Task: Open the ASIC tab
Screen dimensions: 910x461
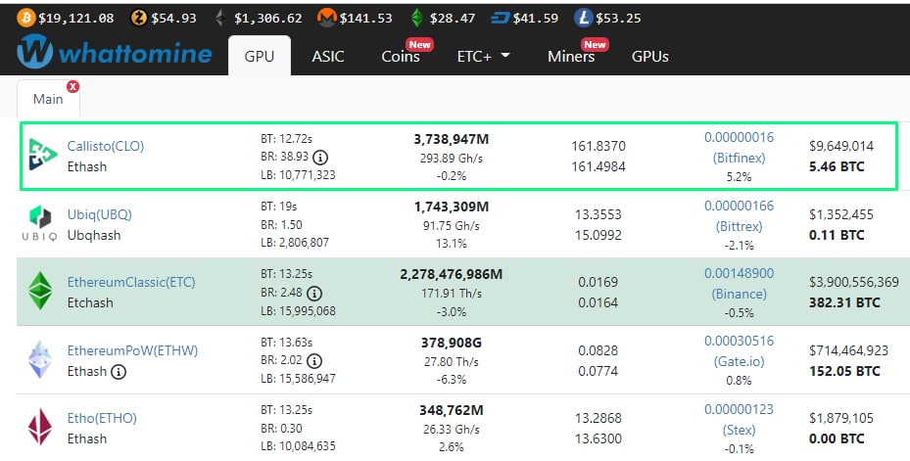Action: tap(328, 56)
